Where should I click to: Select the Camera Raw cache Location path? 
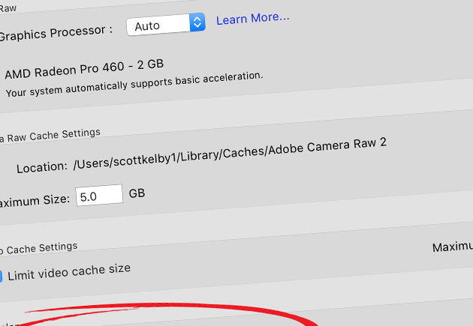pyautogui.click(x=230, y=154)
